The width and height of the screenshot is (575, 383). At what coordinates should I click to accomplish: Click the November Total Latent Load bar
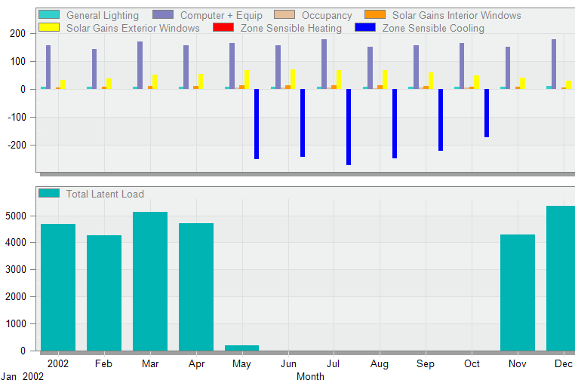pyautogui.click(x=518, y=293)
